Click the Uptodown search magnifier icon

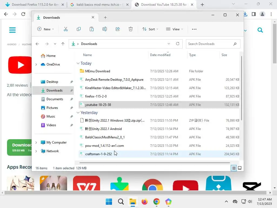[260, 30]
